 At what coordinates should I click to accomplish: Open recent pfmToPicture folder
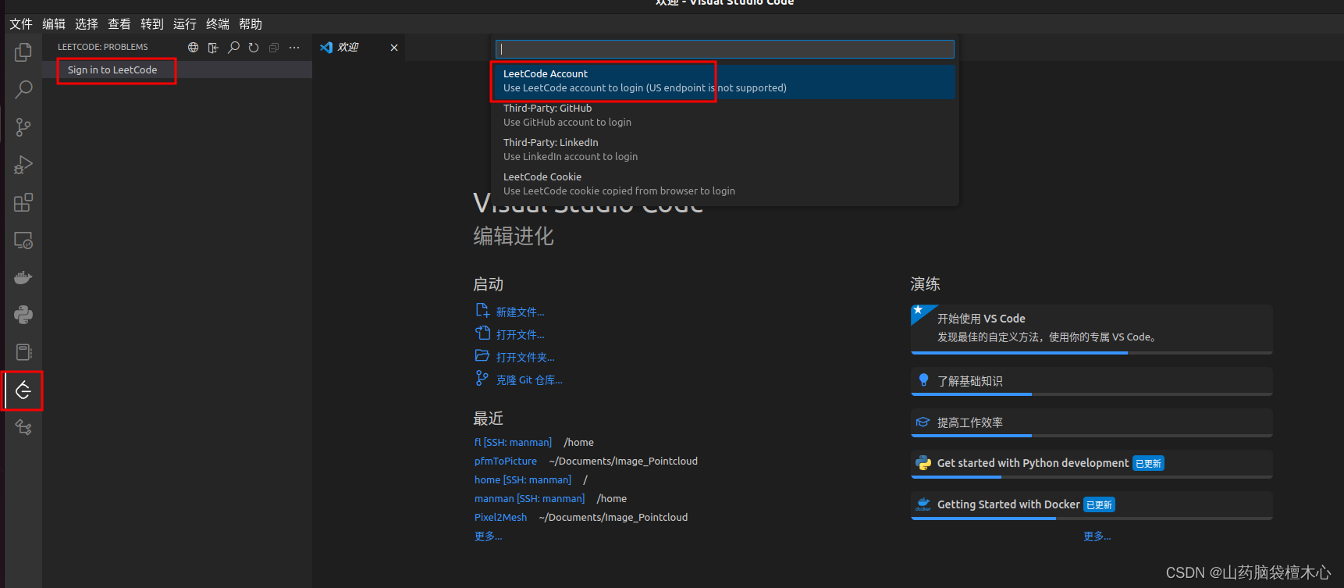point(506,461)
